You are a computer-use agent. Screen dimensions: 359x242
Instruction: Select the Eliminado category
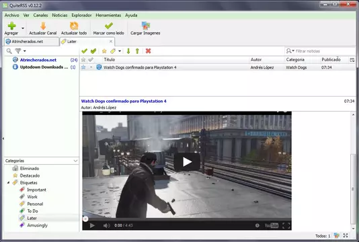point(30,169)
